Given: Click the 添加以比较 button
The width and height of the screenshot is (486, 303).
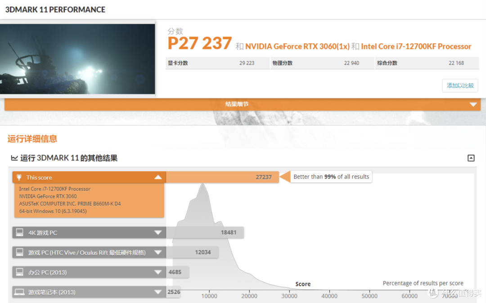Looking at the screenshot, I should point(460,85).
